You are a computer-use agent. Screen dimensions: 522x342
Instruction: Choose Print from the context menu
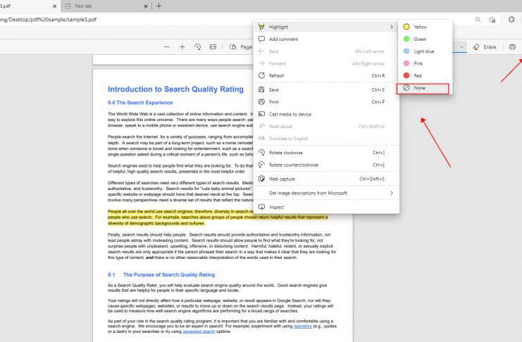click(326, 102)
